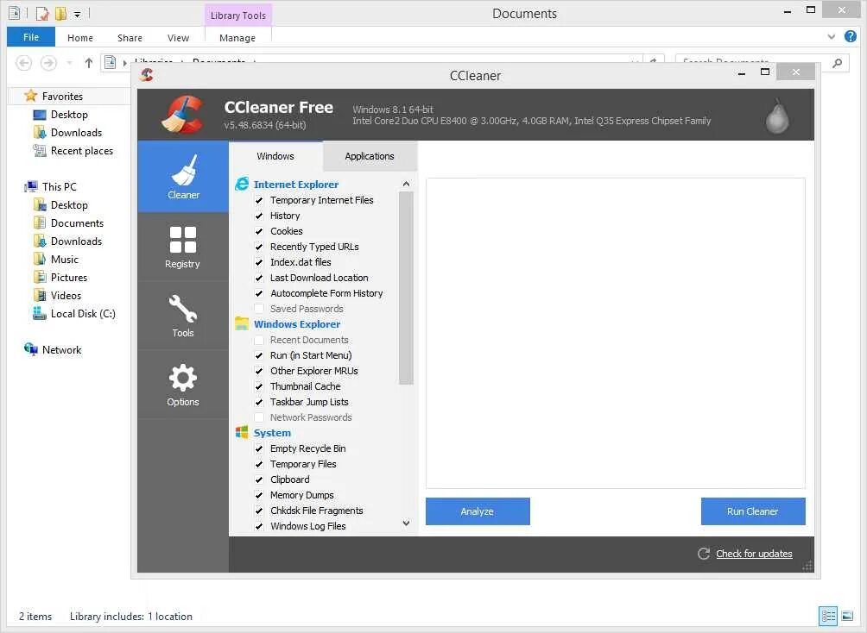Click the Run Cleaner button
This screenshot has width=867, height=633.
coord(752,511)
